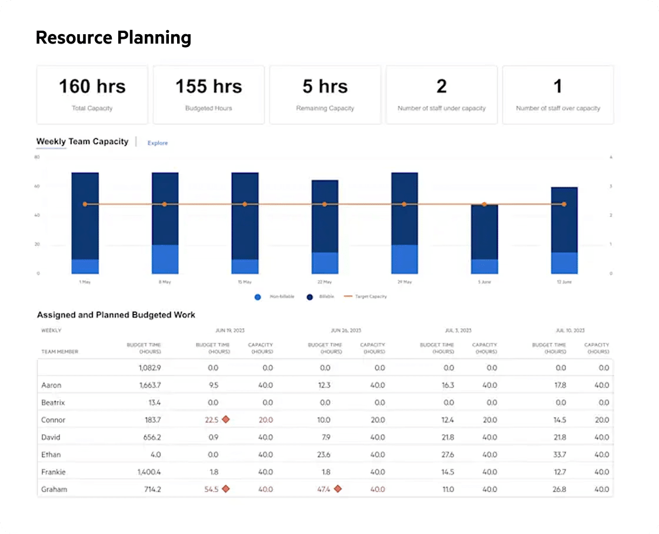The height and width of the screenshot is (534, 659).
Task: Click the Billable dark dot in the legend
Action: [309, 297]
